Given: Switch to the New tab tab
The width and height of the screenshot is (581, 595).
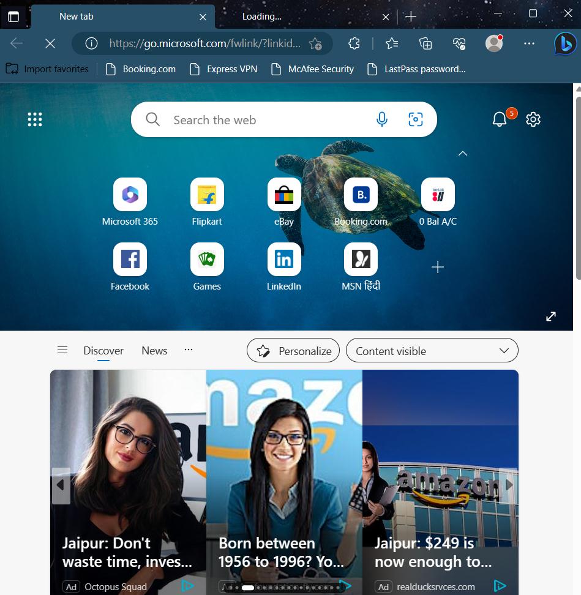Looking at the screenshot, I should pyautogui.click(x=123, y=17).
